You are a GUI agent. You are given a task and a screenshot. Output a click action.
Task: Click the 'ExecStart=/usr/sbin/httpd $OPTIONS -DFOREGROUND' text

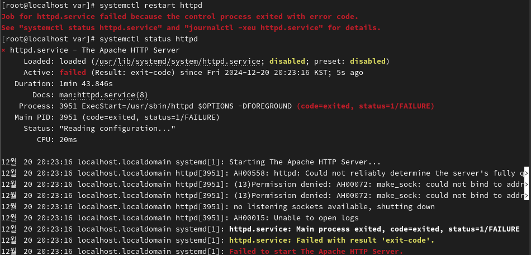187,106
